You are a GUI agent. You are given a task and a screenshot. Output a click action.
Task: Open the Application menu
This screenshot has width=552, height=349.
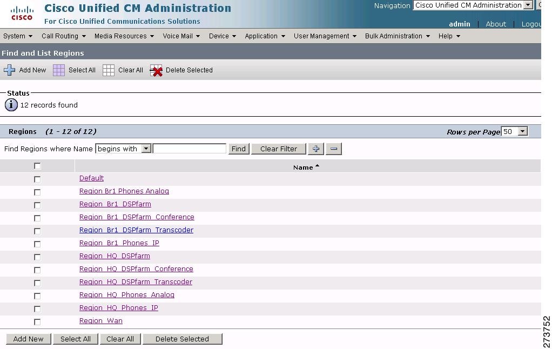[x=265, y=36]
